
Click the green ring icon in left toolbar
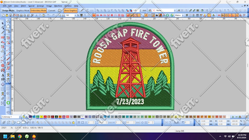(x=8, y=103)
